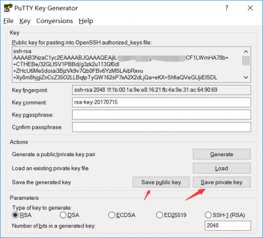The image size is (263, 238).
Task: Load an existing private key file
Action: (x=222, y=168)
